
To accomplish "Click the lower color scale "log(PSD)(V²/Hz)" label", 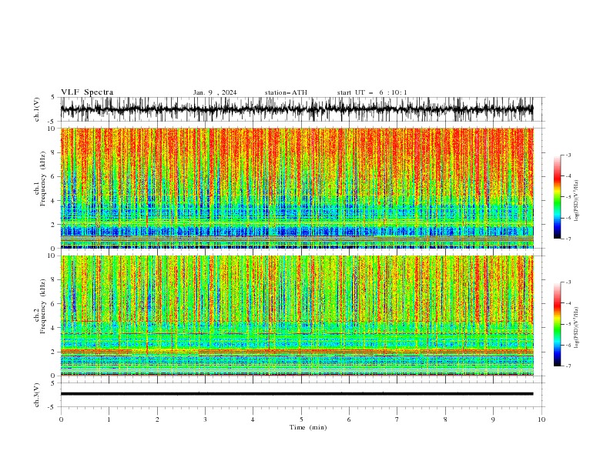I will tap(577, 328).
